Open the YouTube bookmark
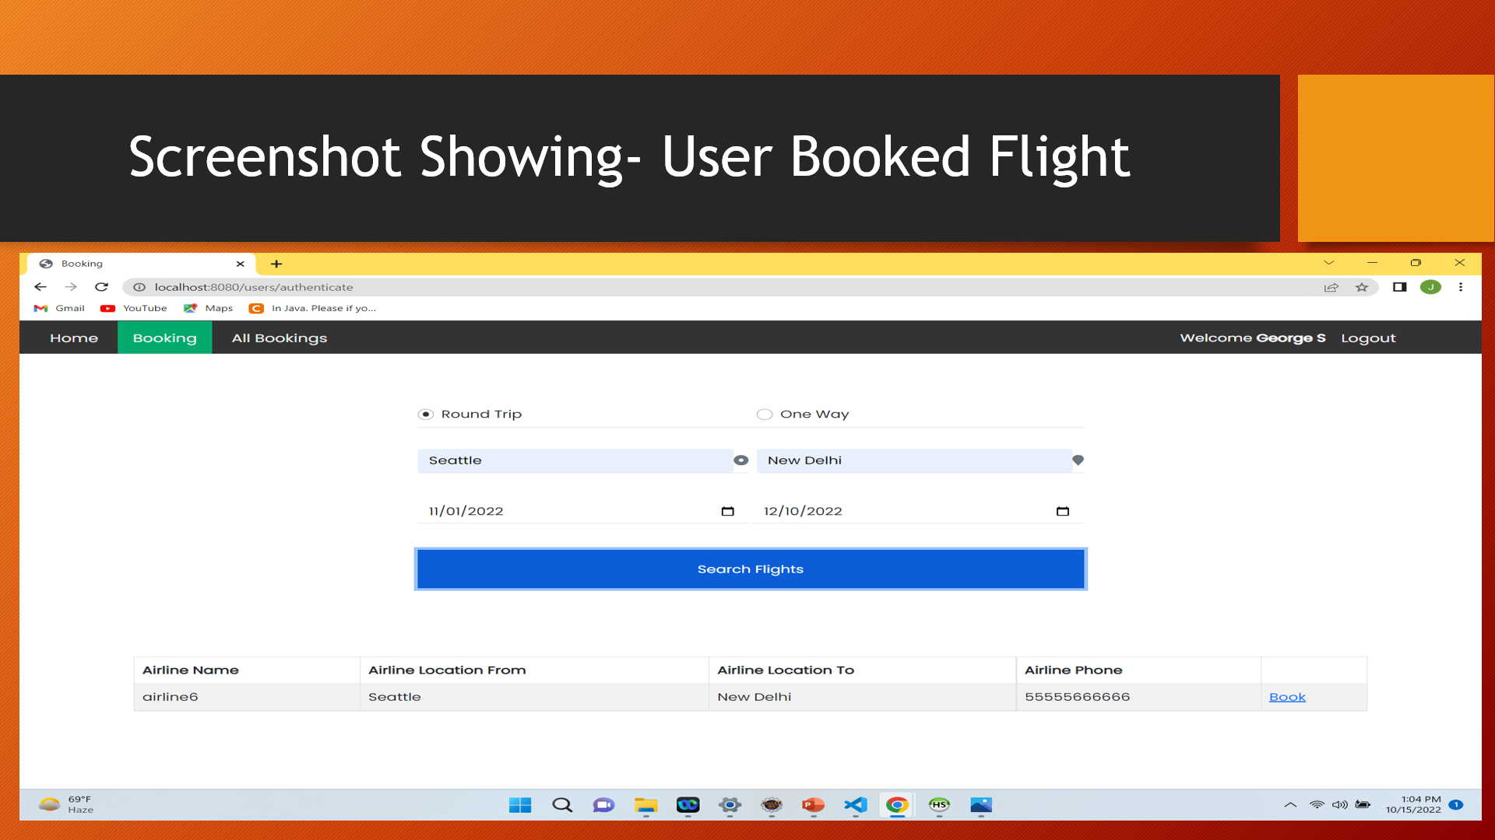 (x=133, y=308)
